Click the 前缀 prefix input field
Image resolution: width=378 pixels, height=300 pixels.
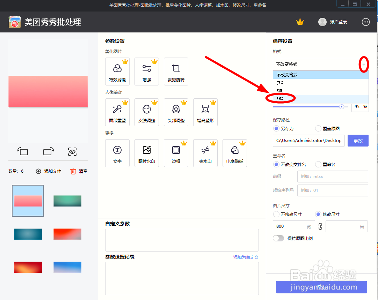[x=333, y=177]
